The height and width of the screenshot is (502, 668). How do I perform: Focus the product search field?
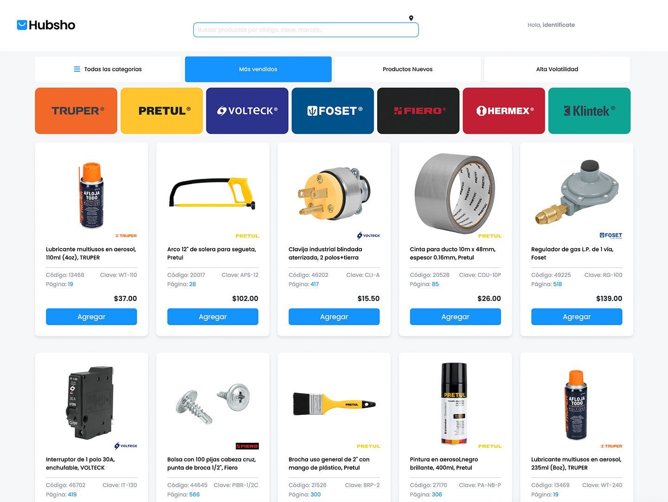point(306,30)
